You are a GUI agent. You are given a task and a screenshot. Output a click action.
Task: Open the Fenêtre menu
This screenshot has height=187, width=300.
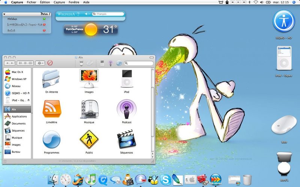(x=74, y=2)
